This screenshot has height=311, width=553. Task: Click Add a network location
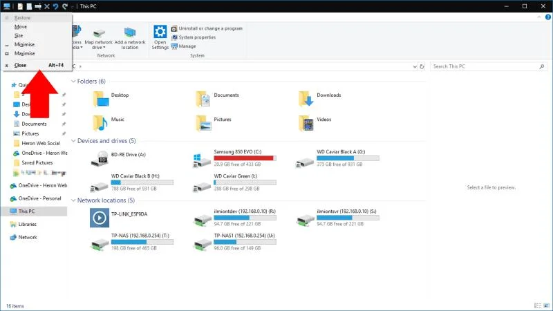click(130, 39)
